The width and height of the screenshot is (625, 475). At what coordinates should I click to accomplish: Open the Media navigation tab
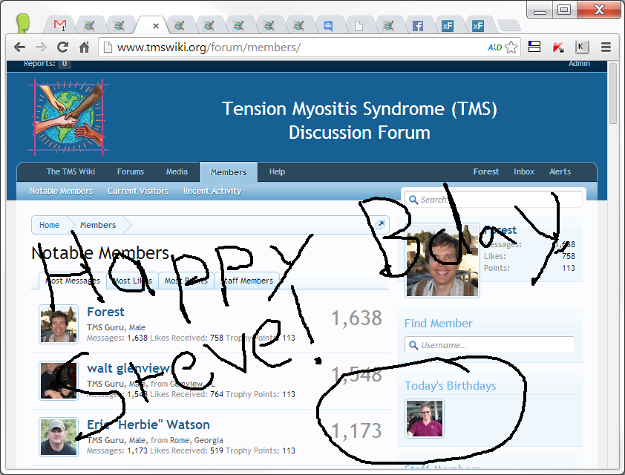tap(177, 171)
